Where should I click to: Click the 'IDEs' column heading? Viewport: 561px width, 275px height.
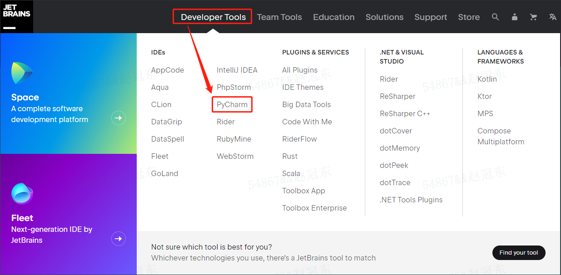click(158, 52)
